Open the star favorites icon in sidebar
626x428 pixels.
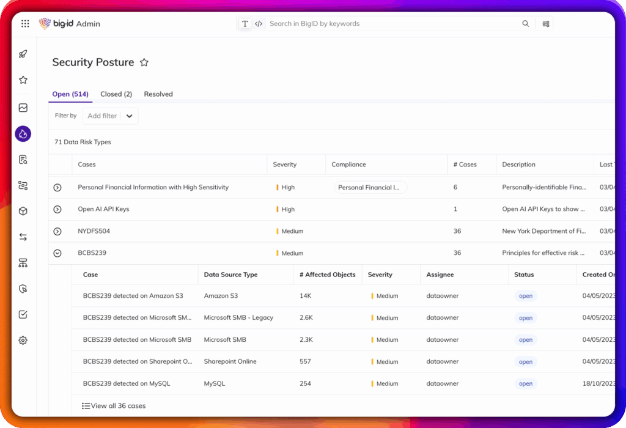tap(23, 80)
